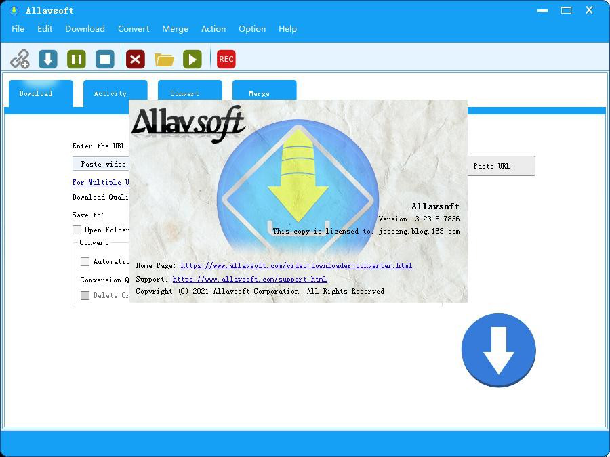
Task: Enable the Open Folder option
Action: coord(77,230)
